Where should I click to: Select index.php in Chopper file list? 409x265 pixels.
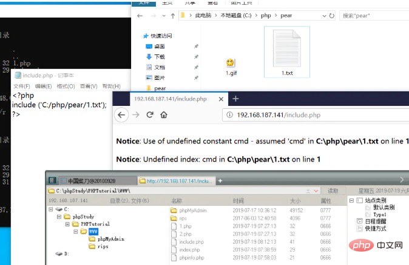click(x=189, y=250)
